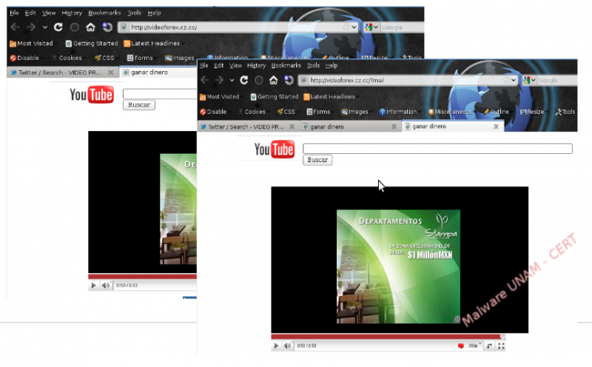Open Disable menu in back window's developer toolbar
Image resolution: width=592 pixels, height=367 pixels.
[x=25, y=58]
